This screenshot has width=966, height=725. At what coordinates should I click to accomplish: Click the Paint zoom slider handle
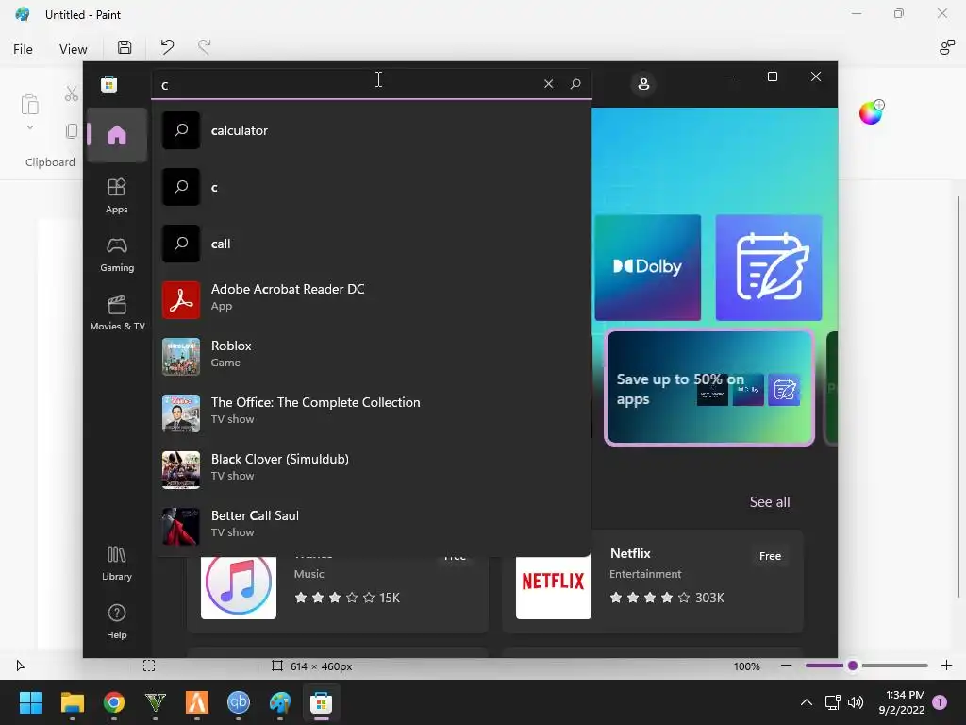pyautogui.click(x=853, y=666)
